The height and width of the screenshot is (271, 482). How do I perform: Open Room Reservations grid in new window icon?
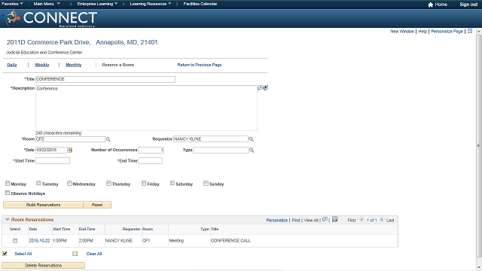pos(325,219)
